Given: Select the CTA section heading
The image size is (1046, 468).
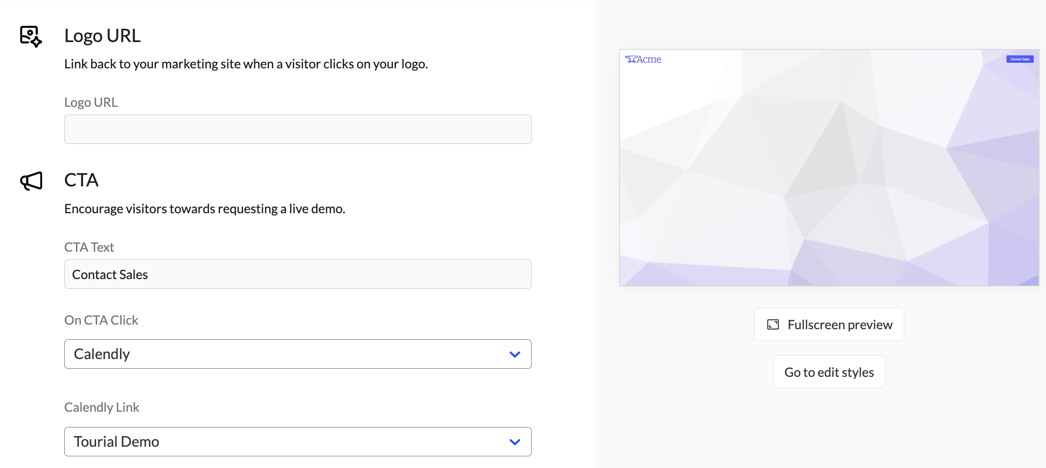Looking at the screenshot, I should pyautogui.click(x=81, y=180).
